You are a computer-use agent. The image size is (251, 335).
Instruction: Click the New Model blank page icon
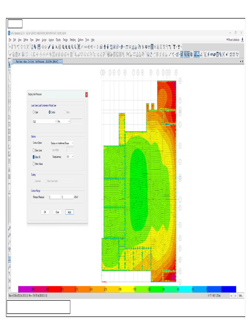point(32,47)
